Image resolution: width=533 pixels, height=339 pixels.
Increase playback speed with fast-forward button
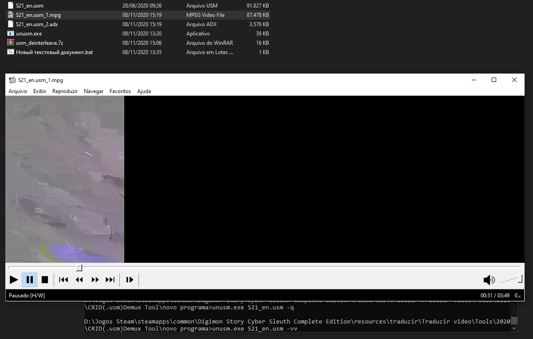point(95,280)
